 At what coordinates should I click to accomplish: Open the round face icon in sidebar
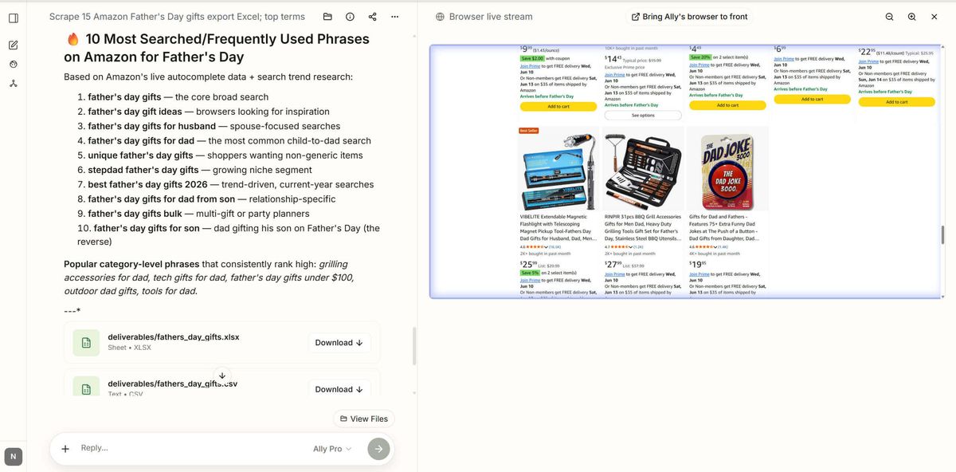click(14, 64)
